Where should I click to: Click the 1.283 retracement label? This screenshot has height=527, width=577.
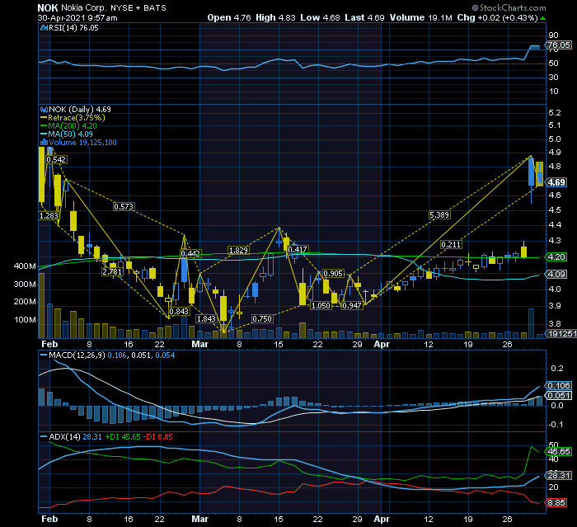tap(49, 216)
